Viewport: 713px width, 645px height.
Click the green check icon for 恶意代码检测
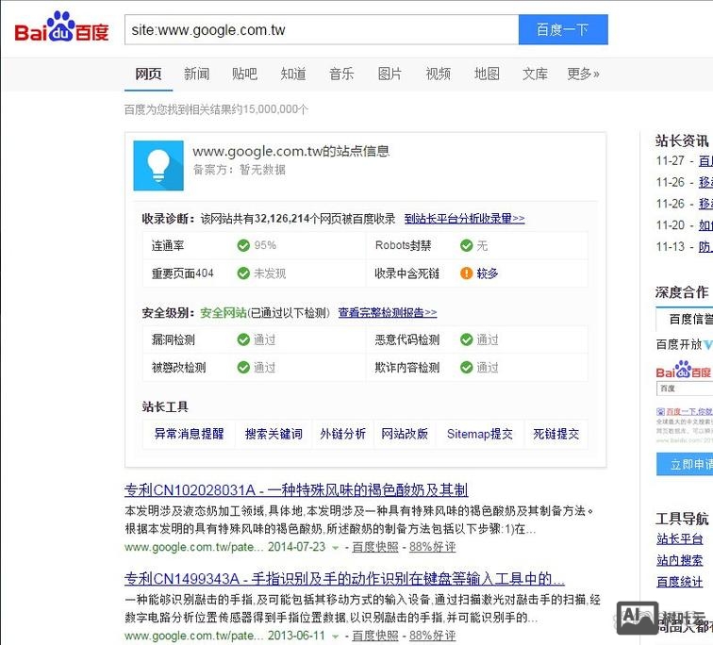(466, 339)
